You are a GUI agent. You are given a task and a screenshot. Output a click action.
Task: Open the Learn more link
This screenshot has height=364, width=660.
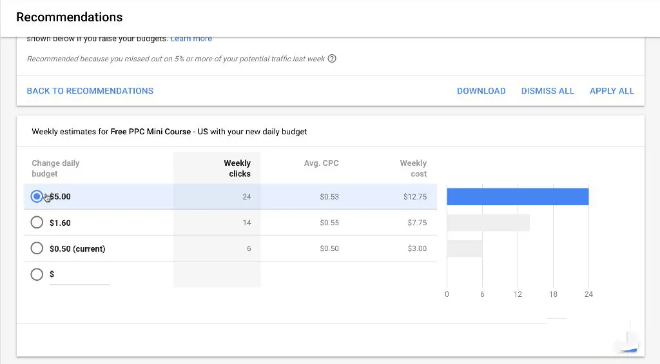[191, 39]
